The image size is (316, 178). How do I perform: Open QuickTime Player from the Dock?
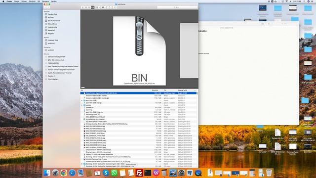coord(198,173)
